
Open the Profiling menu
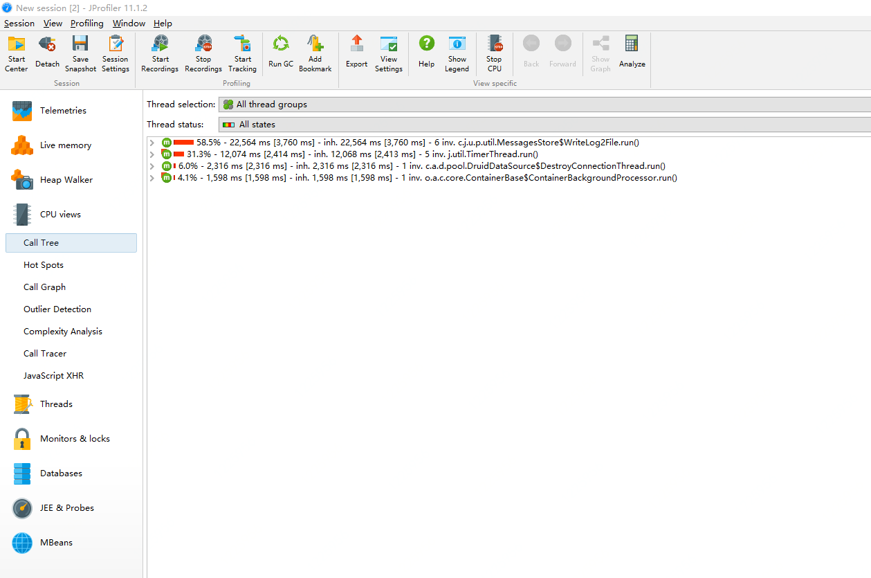coord(87,23)
